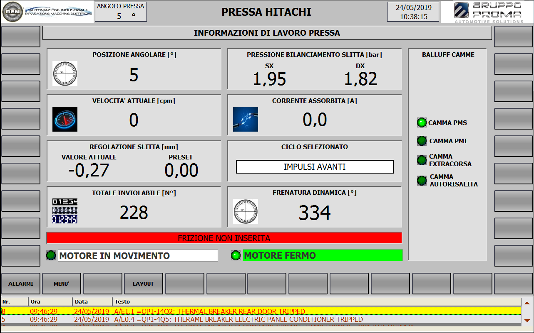Select alarm 5 electric panel conditioner row
534x333 pixels.
pos(261,320)
